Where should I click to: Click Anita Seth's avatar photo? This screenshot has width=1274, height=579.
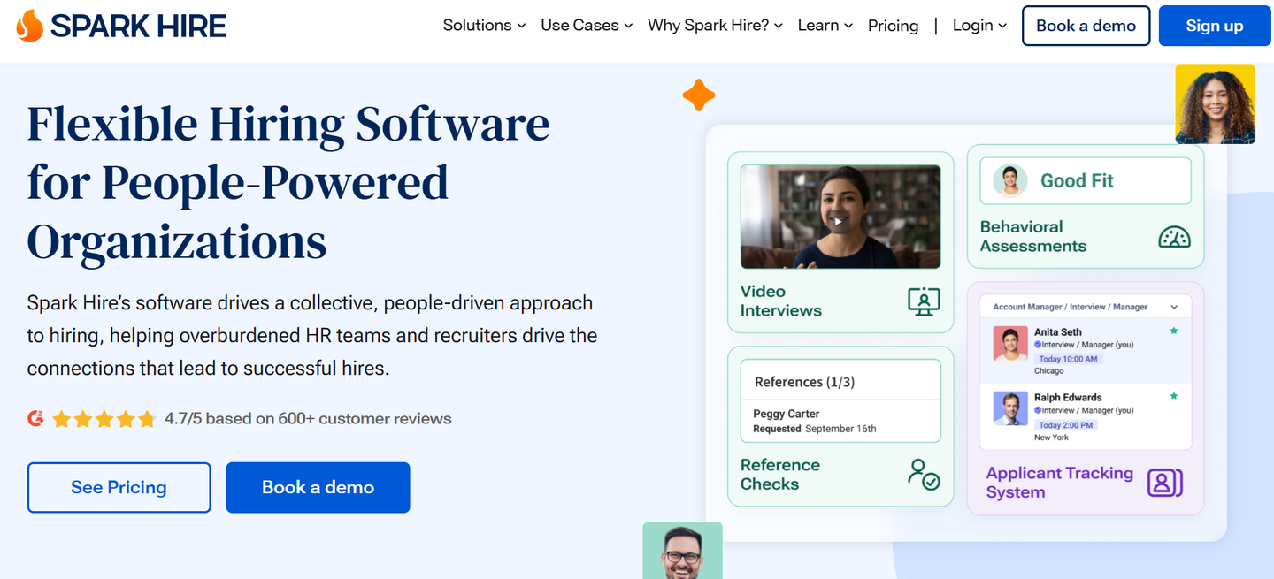pos(1010,343)
